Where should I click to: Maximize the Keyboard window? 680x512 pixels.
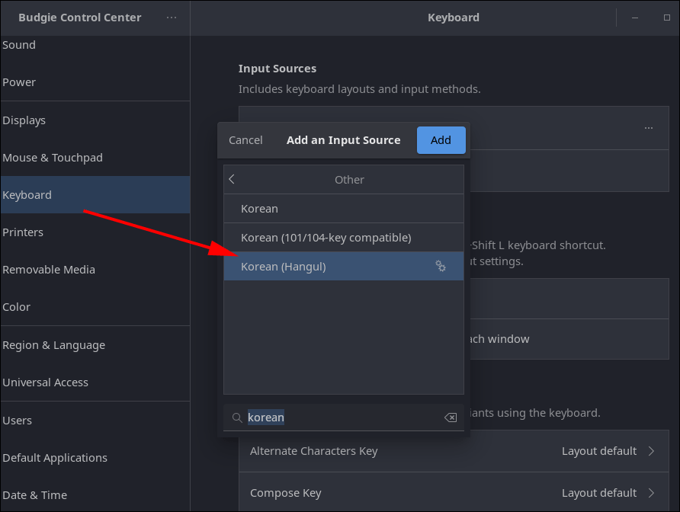(667, 18)
